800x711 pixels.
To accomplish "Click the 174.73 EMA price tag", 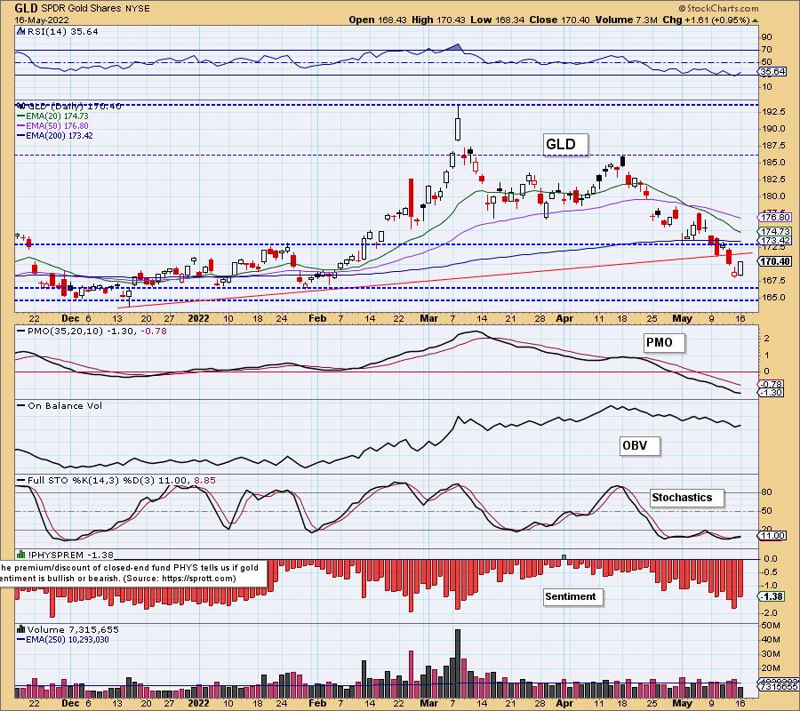I will 775,232.
